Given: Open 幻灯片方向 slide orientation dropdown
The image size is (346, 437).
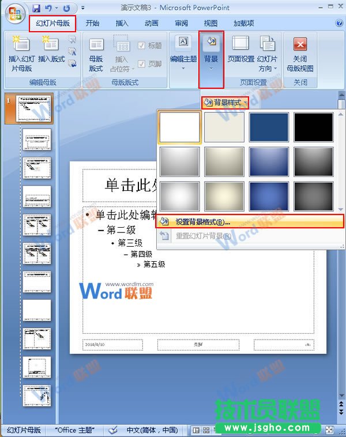Looking at the screenshot, I should click(x=267, y=55).
